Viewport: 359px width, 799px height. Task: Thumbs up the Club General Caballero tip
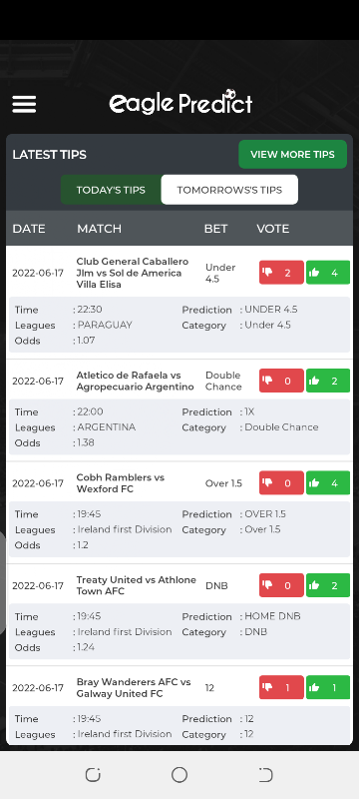pos(328,273)
